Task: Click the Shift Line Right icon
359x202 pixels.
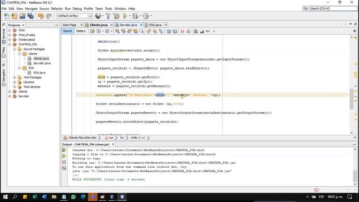Action: [174, 31]
